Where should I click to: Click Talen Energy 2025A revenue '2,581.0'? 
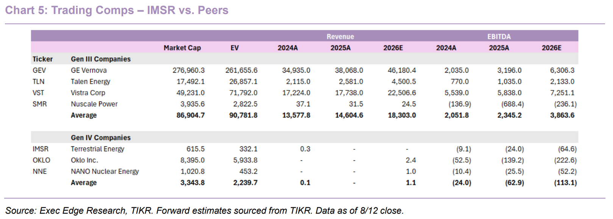click(x=351, y=82)
